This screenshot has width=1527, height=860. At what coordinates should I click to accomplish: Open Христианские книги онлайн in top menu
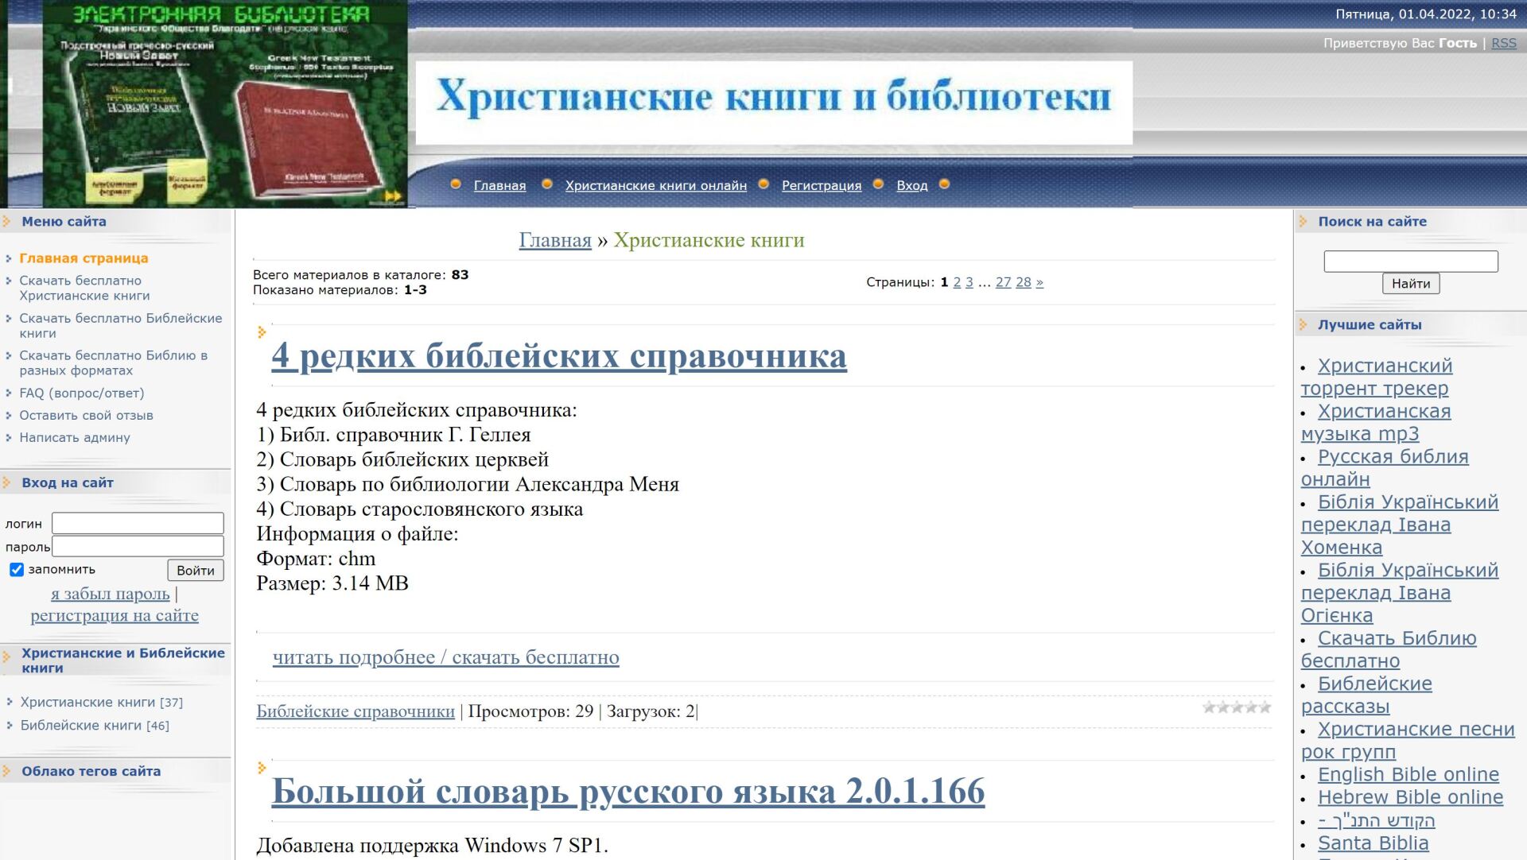pos(655,185)
